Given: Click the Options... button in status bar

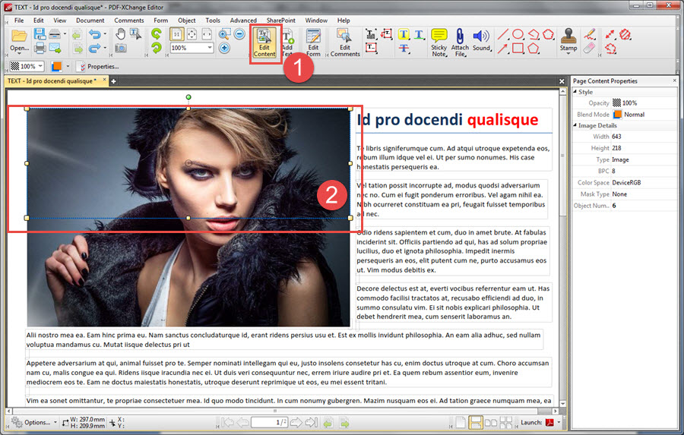Looking at the screenshot, I should click(x=33, y=422).
